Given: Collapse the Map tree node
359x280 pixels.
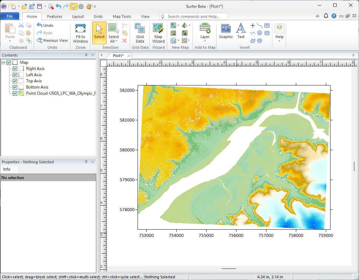Looking at the screenshot, I should [x=3, y=62].
